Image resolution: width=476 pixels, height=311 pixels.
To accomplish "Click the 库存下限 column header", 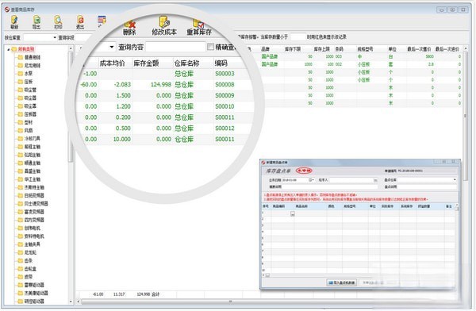I will pyautogui.click(x=293, y=49).
